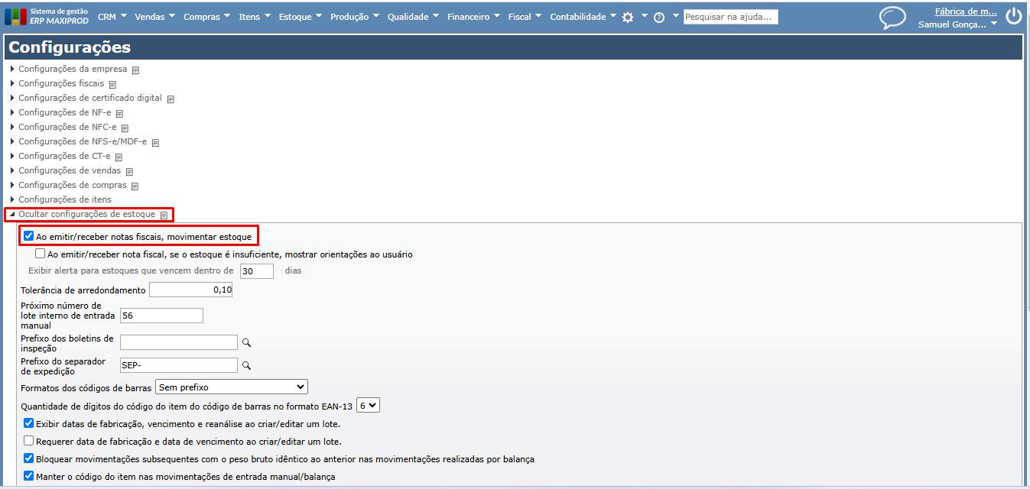Viewport: 1030px width, 489px height.
Task: Uncheck Exibir datas de fabricação, vencimento e reanálise
Action: pos(28,423)
